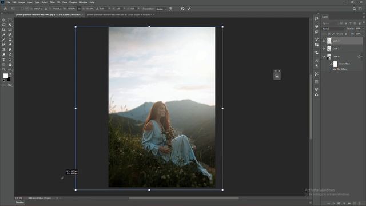Image resolution: width=366 pixels, height=206 pixels.
Task: Open the scissors-shaped icon in panel dock
Action: (x=316, y=74)
